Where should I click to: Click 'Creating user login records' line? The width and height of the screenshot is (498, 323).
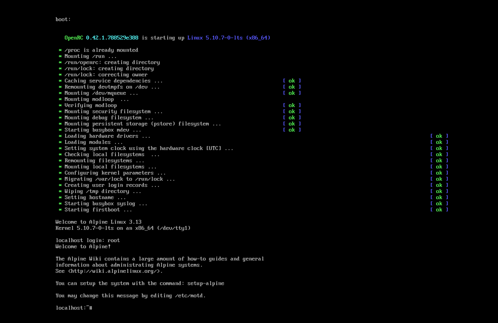[112, 185]
